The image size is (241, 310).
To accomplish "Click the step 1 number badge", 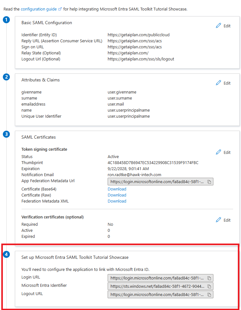I will (x=6, y=20).
